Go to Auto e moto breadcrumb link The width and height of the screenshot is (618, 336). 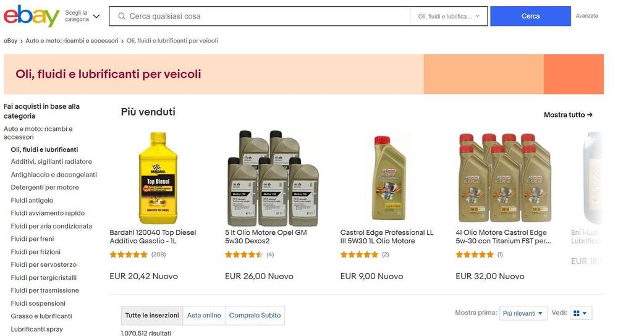[72, 41]
